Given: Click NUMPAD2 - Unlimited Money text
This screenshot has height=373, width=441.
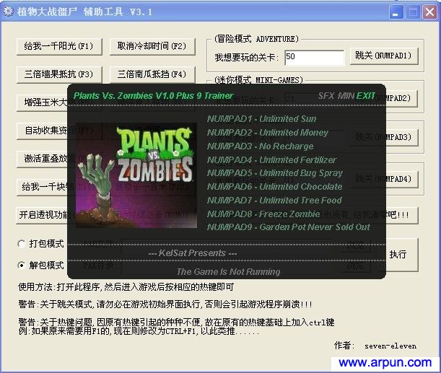Looking at the screenshot, I should point(268,133).
